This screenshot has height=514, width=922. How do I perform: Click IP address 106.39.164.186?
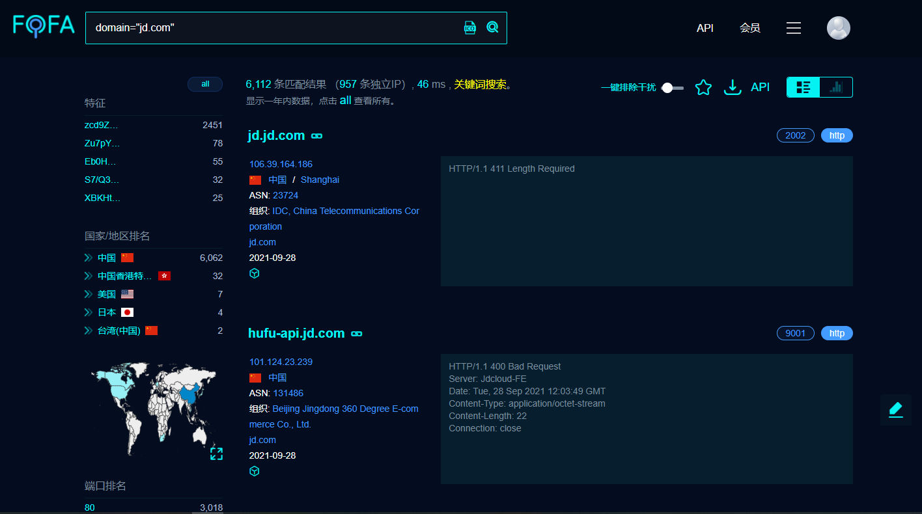pos(281,164)
